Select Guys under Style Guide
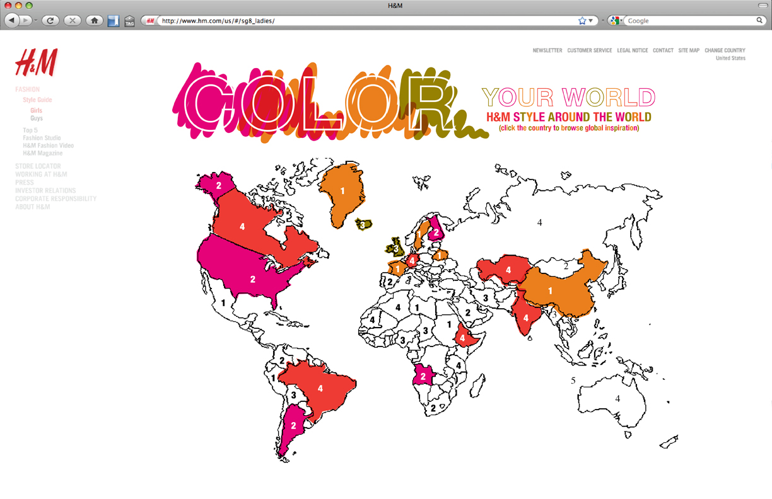This screenshot has width=772, height=499. [37, 118]
